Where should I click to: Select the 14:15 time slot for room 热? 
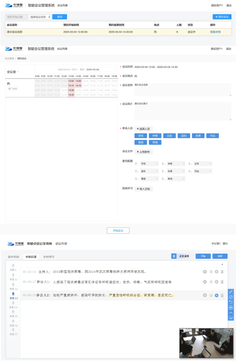tap(78, 85)
